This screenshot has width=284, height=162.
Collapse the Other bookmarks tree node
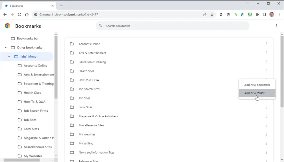pyautogui.click(x=6, y=48)
